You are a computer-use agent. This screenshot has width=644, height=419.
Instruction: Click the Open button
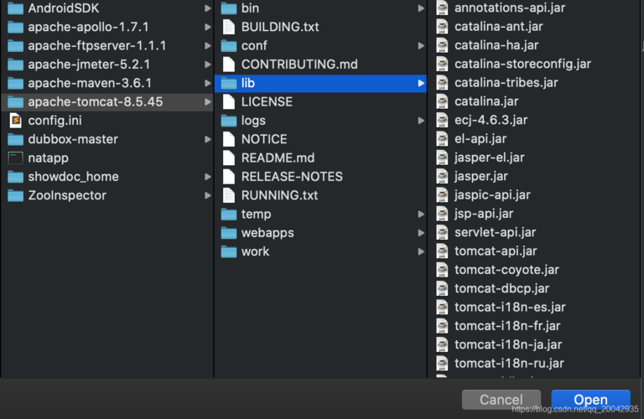(x=590, y=400)
